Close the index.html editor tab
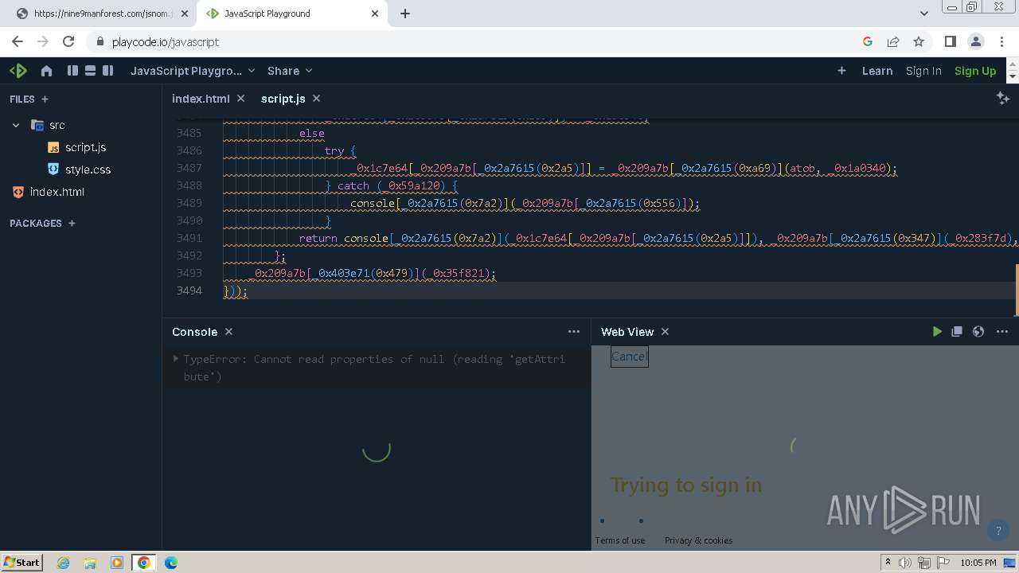Screen dimensions: 1019x573 click(240, 99)
